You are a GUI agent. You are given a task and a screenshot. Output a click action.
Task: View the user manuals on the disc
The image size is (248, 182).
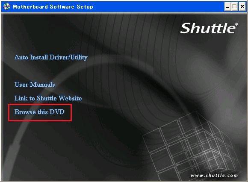pyautogui.click(x=35, y=85)
